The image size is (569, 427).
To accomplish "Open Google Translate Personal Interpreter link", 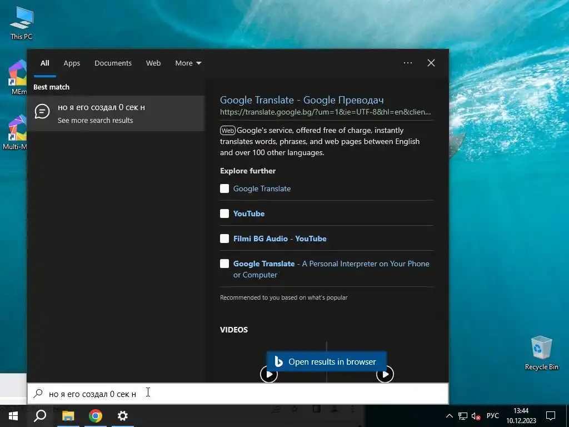I will click(331, 269).
